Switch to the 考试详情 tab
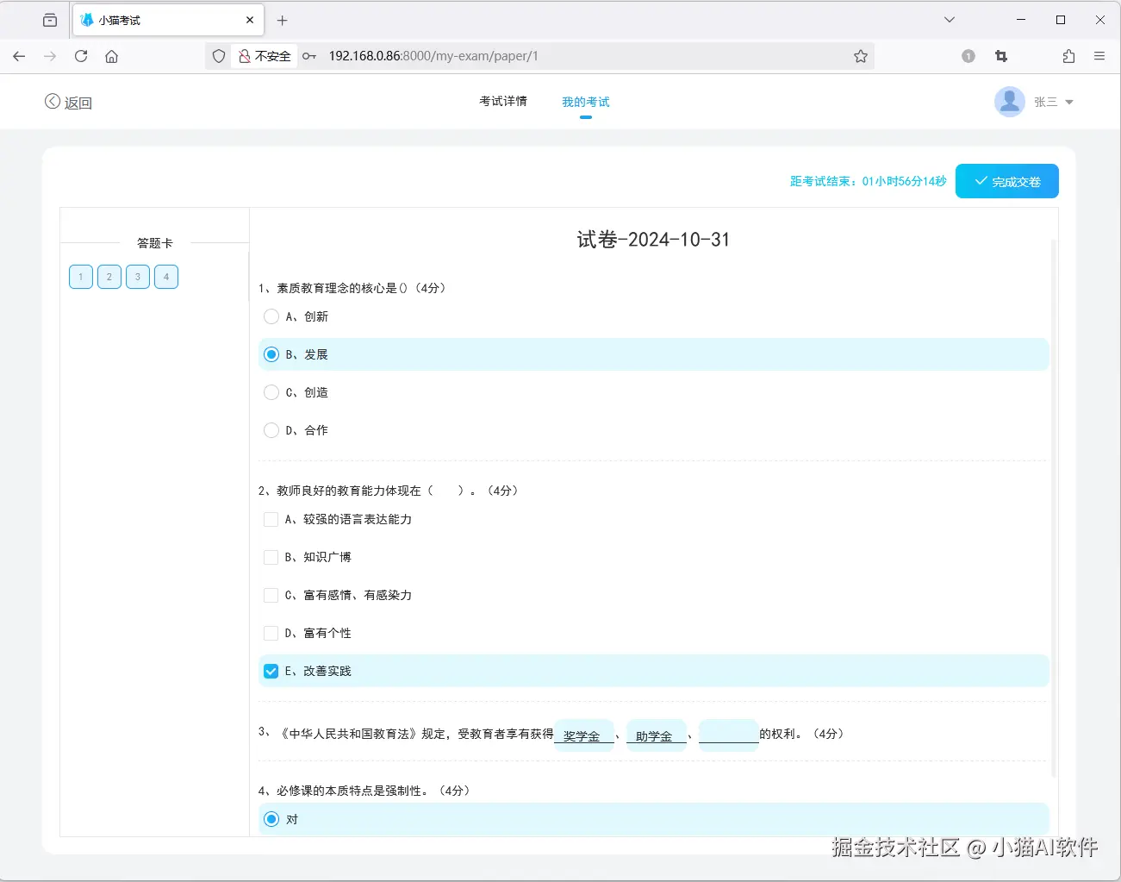Viewport: 1121px width, 882px height. point(502,101)
